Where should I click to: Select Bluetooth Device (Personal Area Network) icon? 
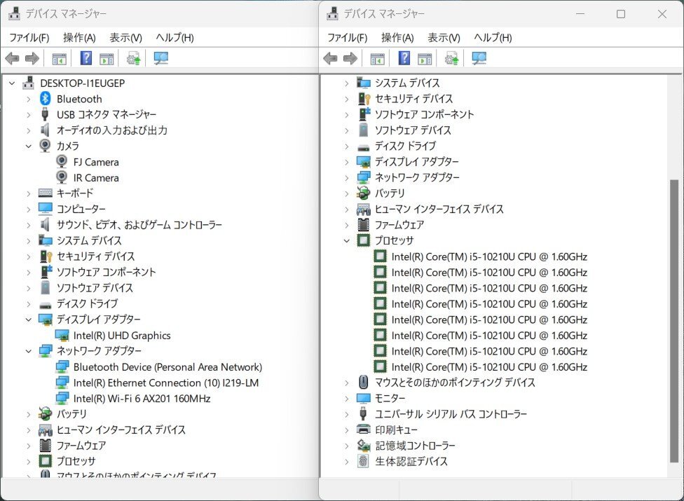(62, 366)
